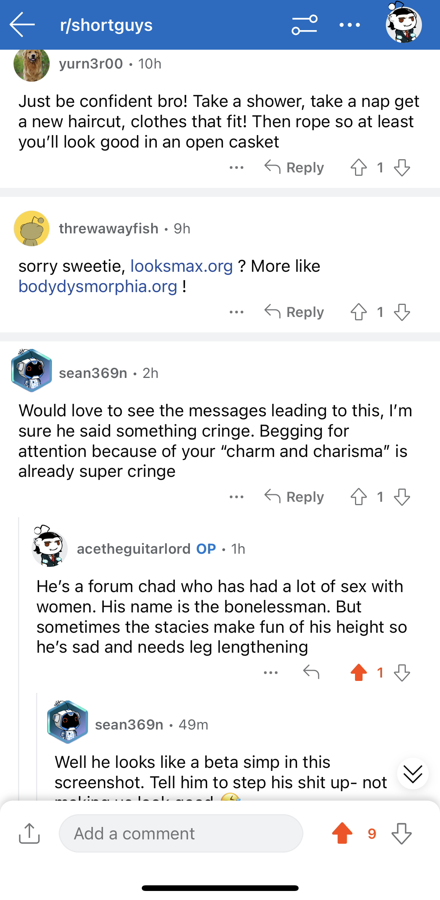Screen dimensions: 440x900
Task: Downvote threwawayfish's comment
Action: click(402, 312)
